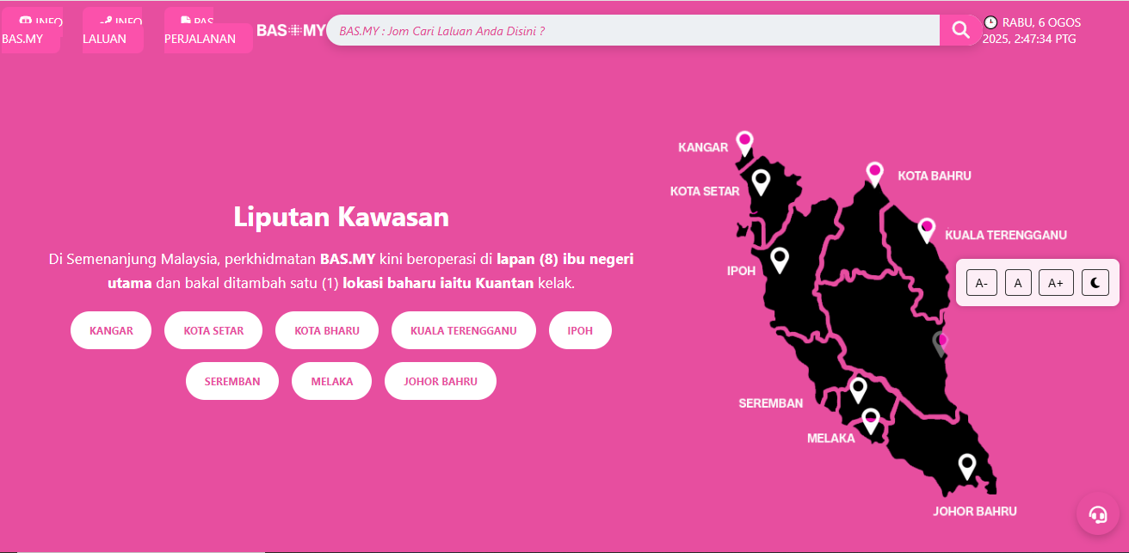Click the BAS.MY logo
The height and width of the screenshot is (553, 1129).
(x=291, y=31)
